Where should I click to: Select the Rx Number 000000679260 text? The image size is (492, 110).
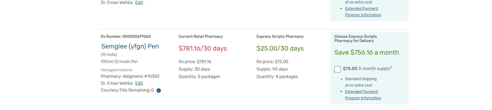click(126, 36)
